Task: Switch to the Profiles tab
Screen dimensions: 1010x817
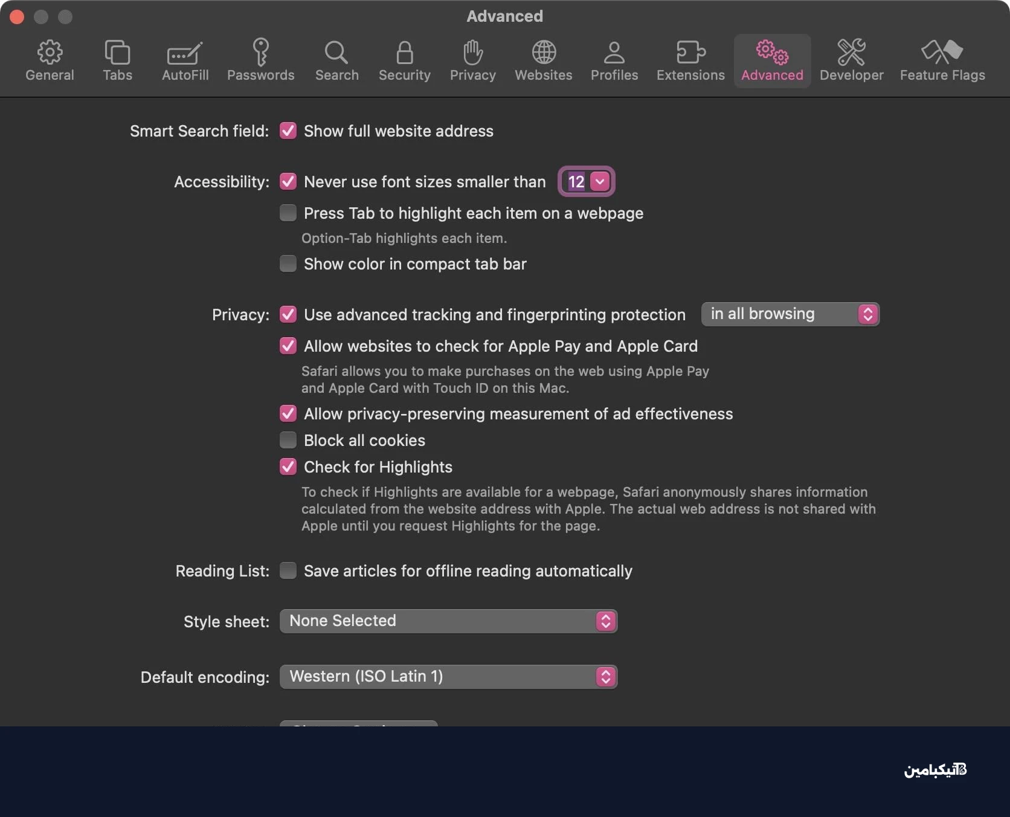Action: (614, 60)
